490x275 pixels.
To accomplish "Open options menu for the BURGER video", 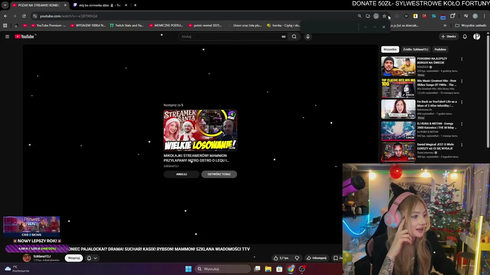I will click(462, 59).
